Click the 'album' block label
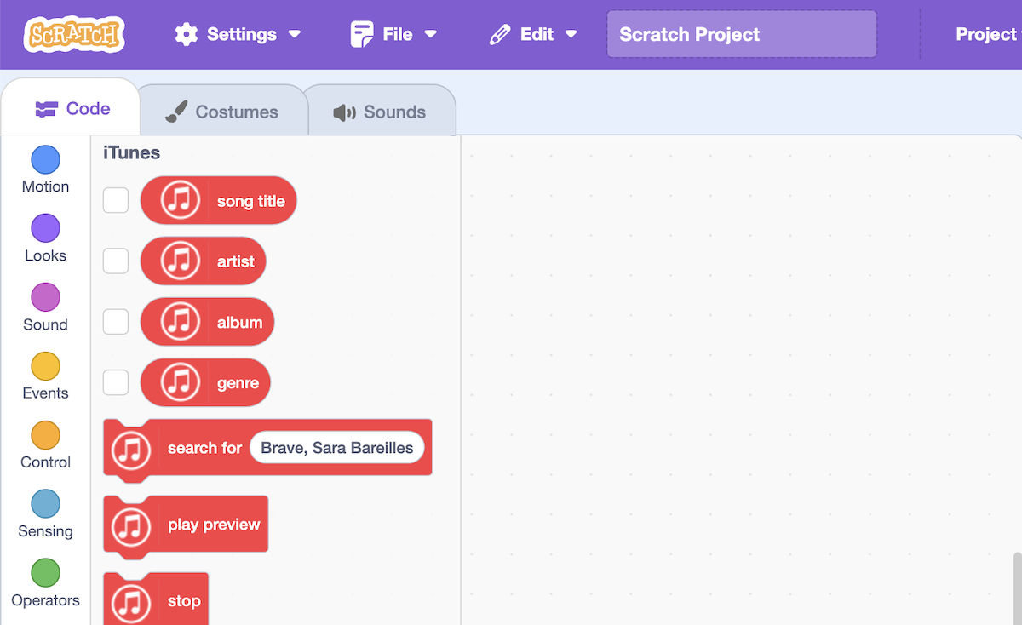1022x625 pixels. (240, 323)
